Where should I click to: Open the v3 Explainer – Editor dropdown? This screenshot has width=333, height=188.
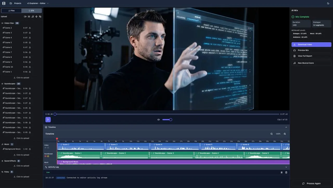[38, 3]
